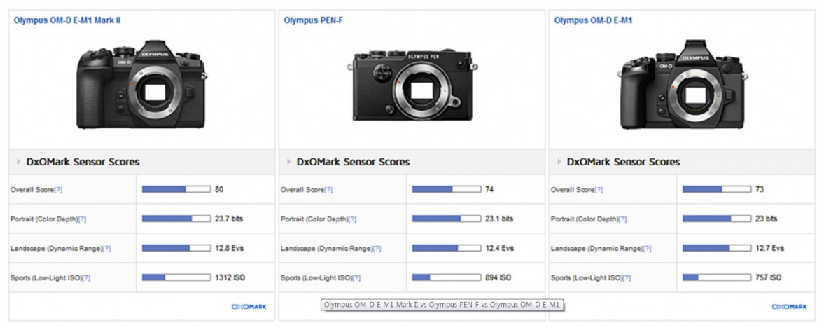
Task: Select the 23.7 bits value
Action: [229, 219]
